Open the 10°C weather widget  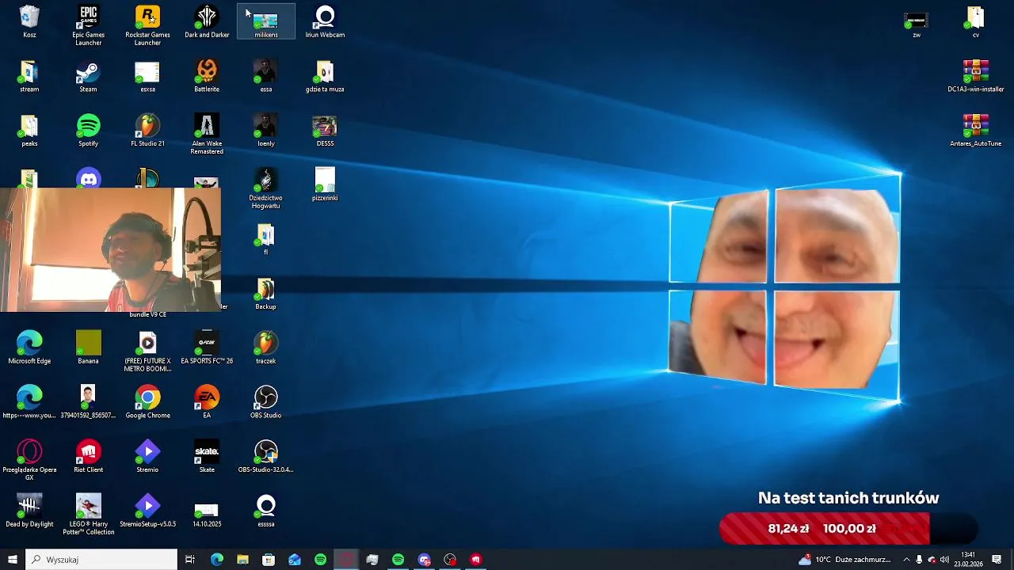[844, 560]
